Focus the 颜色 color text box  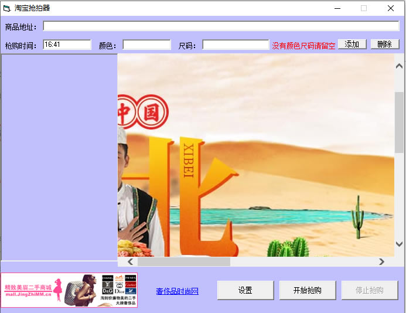146,45
